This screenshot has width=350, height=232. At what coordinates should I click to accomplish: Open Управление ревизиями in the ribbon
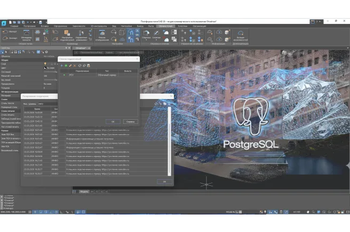pos(81,36)
